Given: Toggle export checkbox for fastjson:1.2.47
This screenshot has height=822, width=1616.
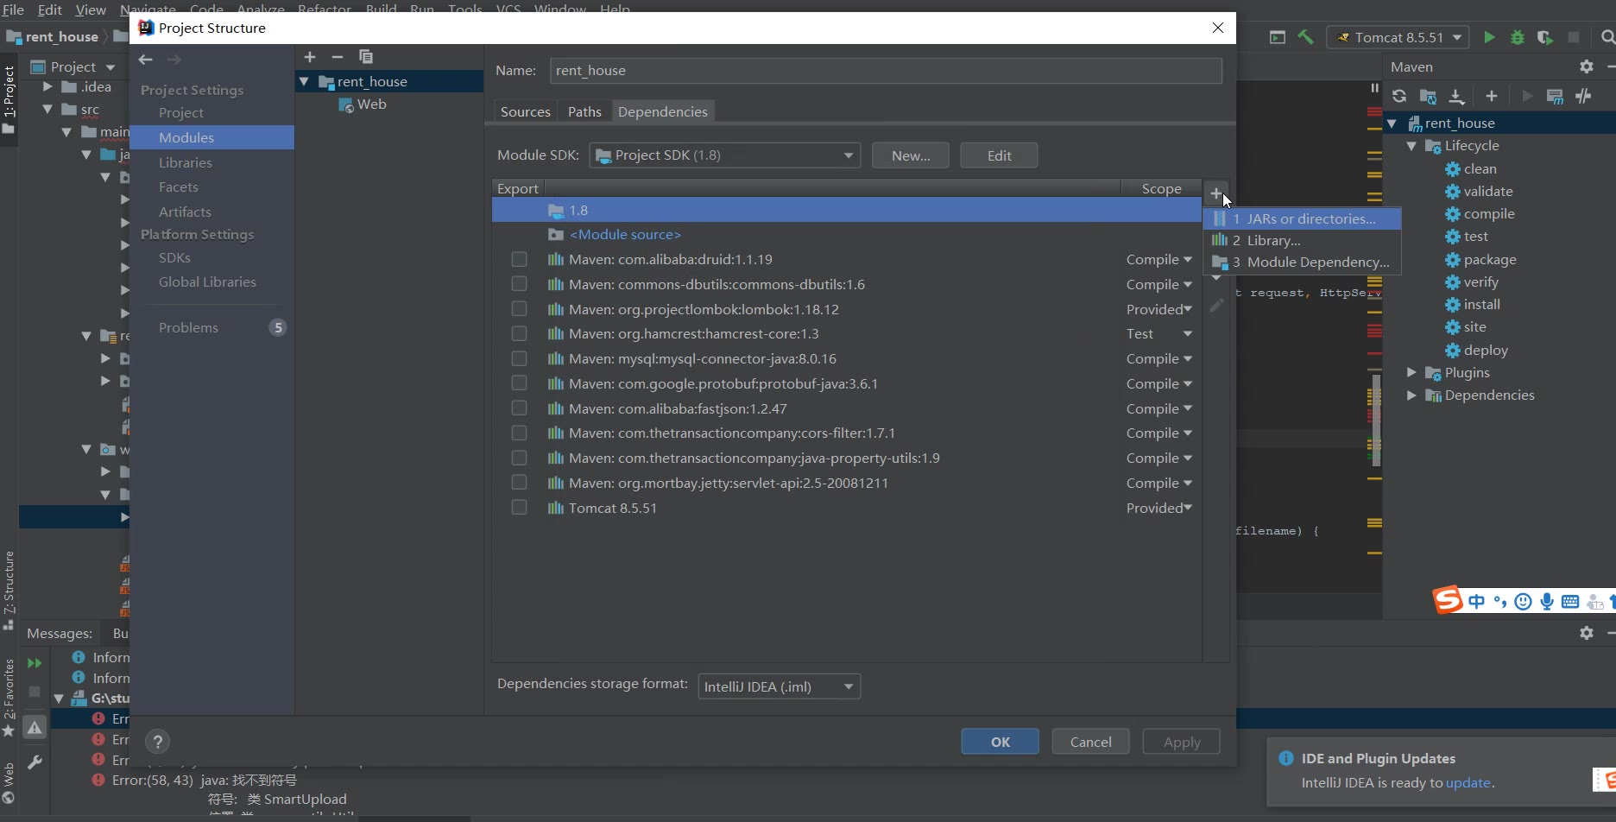Looking at the screenshot, I should click(x=519, y=408).
